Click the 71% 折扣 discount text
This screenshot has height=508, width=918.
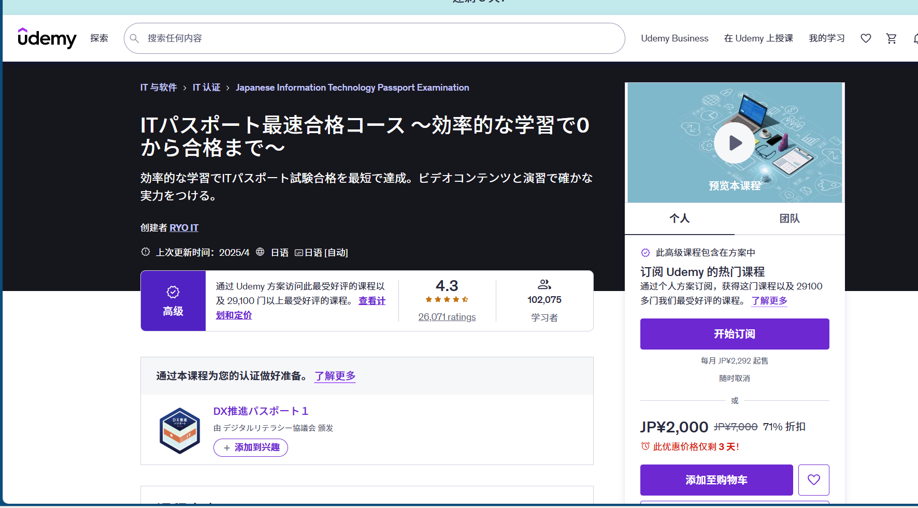[x=784, y=427]
